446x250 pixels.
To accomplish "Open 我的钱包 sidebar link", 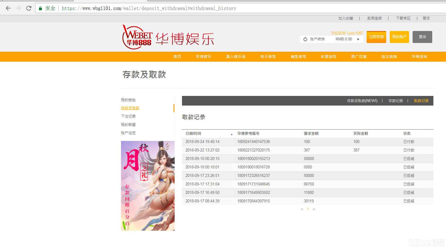I will [128, 100].
